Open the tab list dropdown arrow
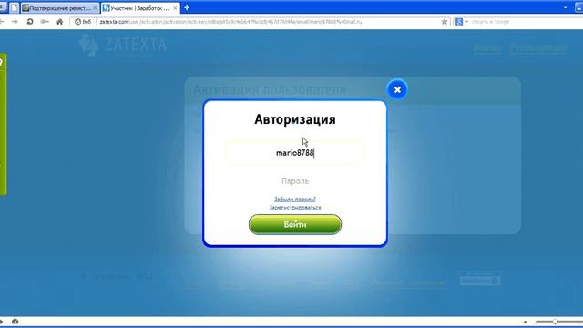The image size is (583, 328). (565, 7)
